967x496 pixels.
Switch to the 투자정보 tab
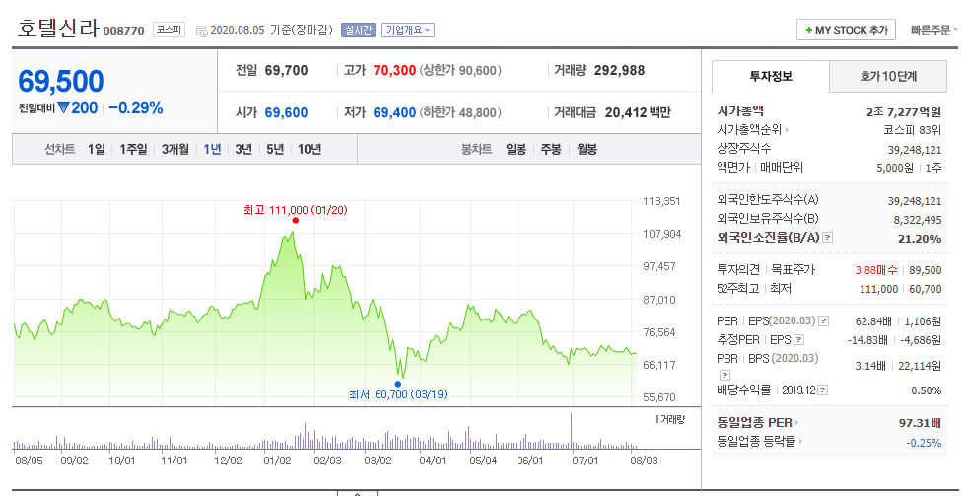coord(771,77)
